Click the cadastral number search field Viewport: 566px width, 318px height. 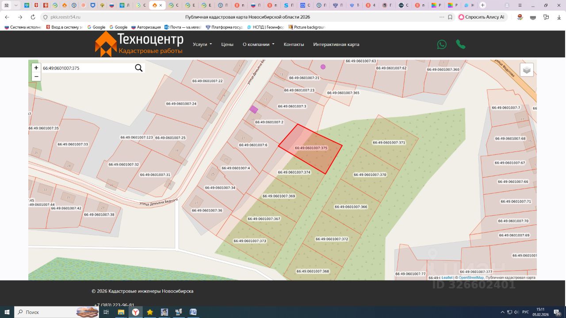(x=86, y=68)
